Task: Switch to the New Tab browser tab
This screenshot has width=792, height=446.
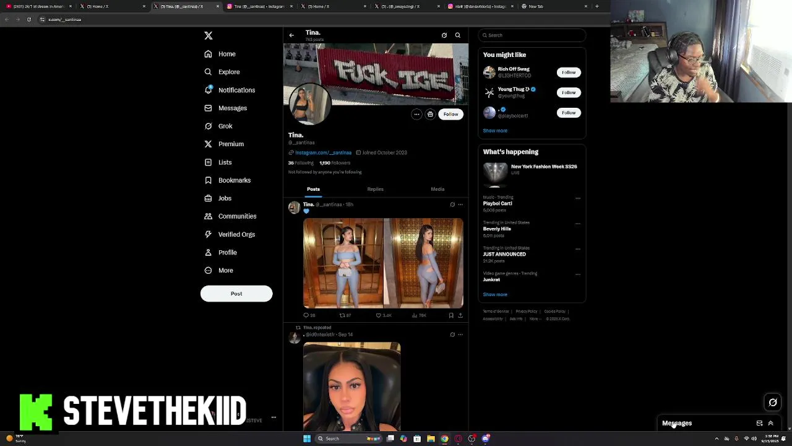Action: tap(553, 6)
